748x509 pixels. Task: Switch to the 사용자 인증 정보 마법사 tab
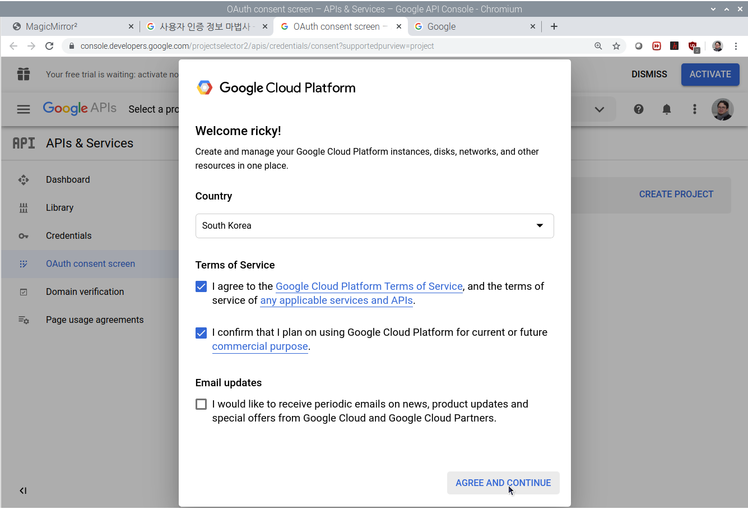tap(207, 26)
